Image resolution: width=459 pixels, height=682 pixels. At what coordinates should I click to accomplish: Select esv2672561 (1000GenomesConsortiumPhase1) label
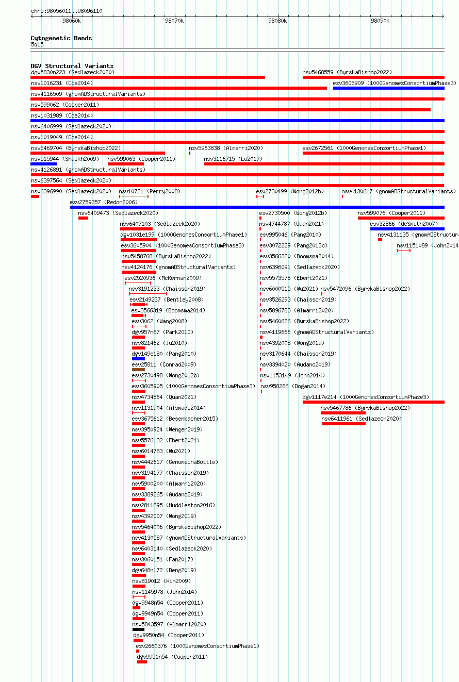coord(365,148)
